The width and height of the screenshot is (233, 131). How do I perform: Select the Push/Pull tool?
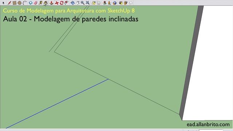coord(51,3)
